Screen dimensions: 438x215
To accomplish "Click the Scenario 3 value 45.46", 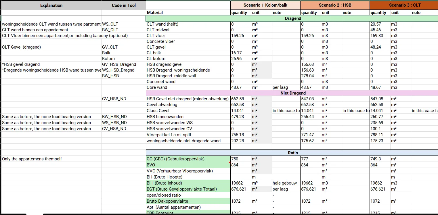I will (x=380, y=30).
